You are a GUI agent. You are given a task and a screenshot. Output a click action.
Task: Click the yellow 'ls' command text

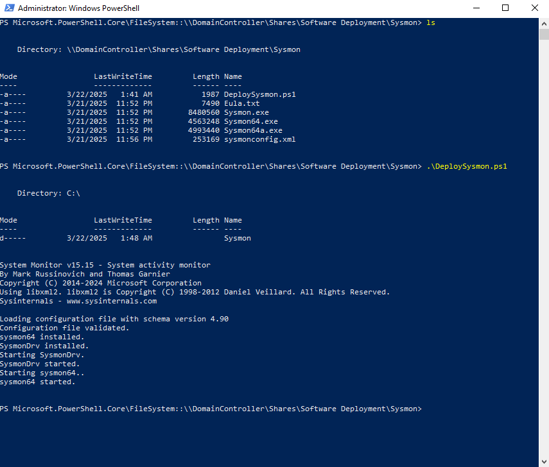click(x=431, y=22)
